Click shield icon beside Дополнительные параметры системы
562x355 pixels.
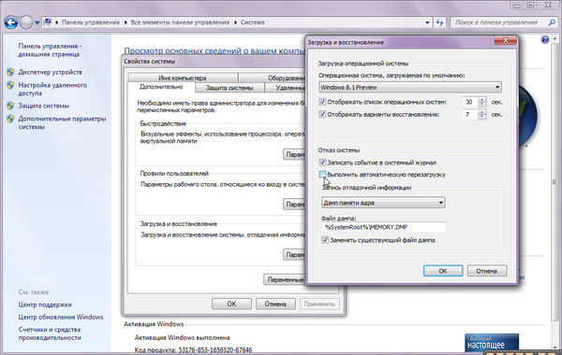click(10, 119)
